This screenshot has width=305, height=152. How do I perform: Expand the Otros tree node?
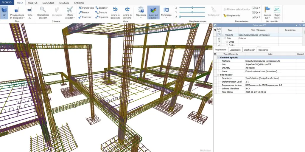[227, 42]
